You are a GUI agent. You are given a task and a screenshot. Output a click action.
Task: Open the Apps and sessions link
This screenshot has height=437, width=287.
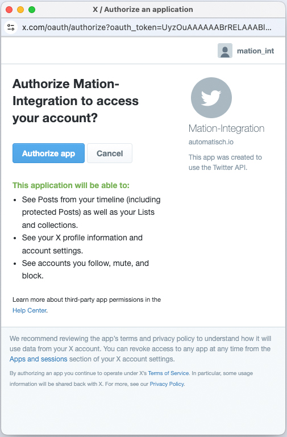39,359
